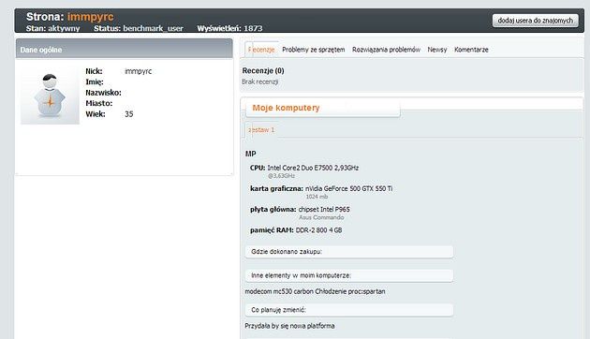Open the Recenzje tab
Screen dimensions: 590x339
pos(261,50)
